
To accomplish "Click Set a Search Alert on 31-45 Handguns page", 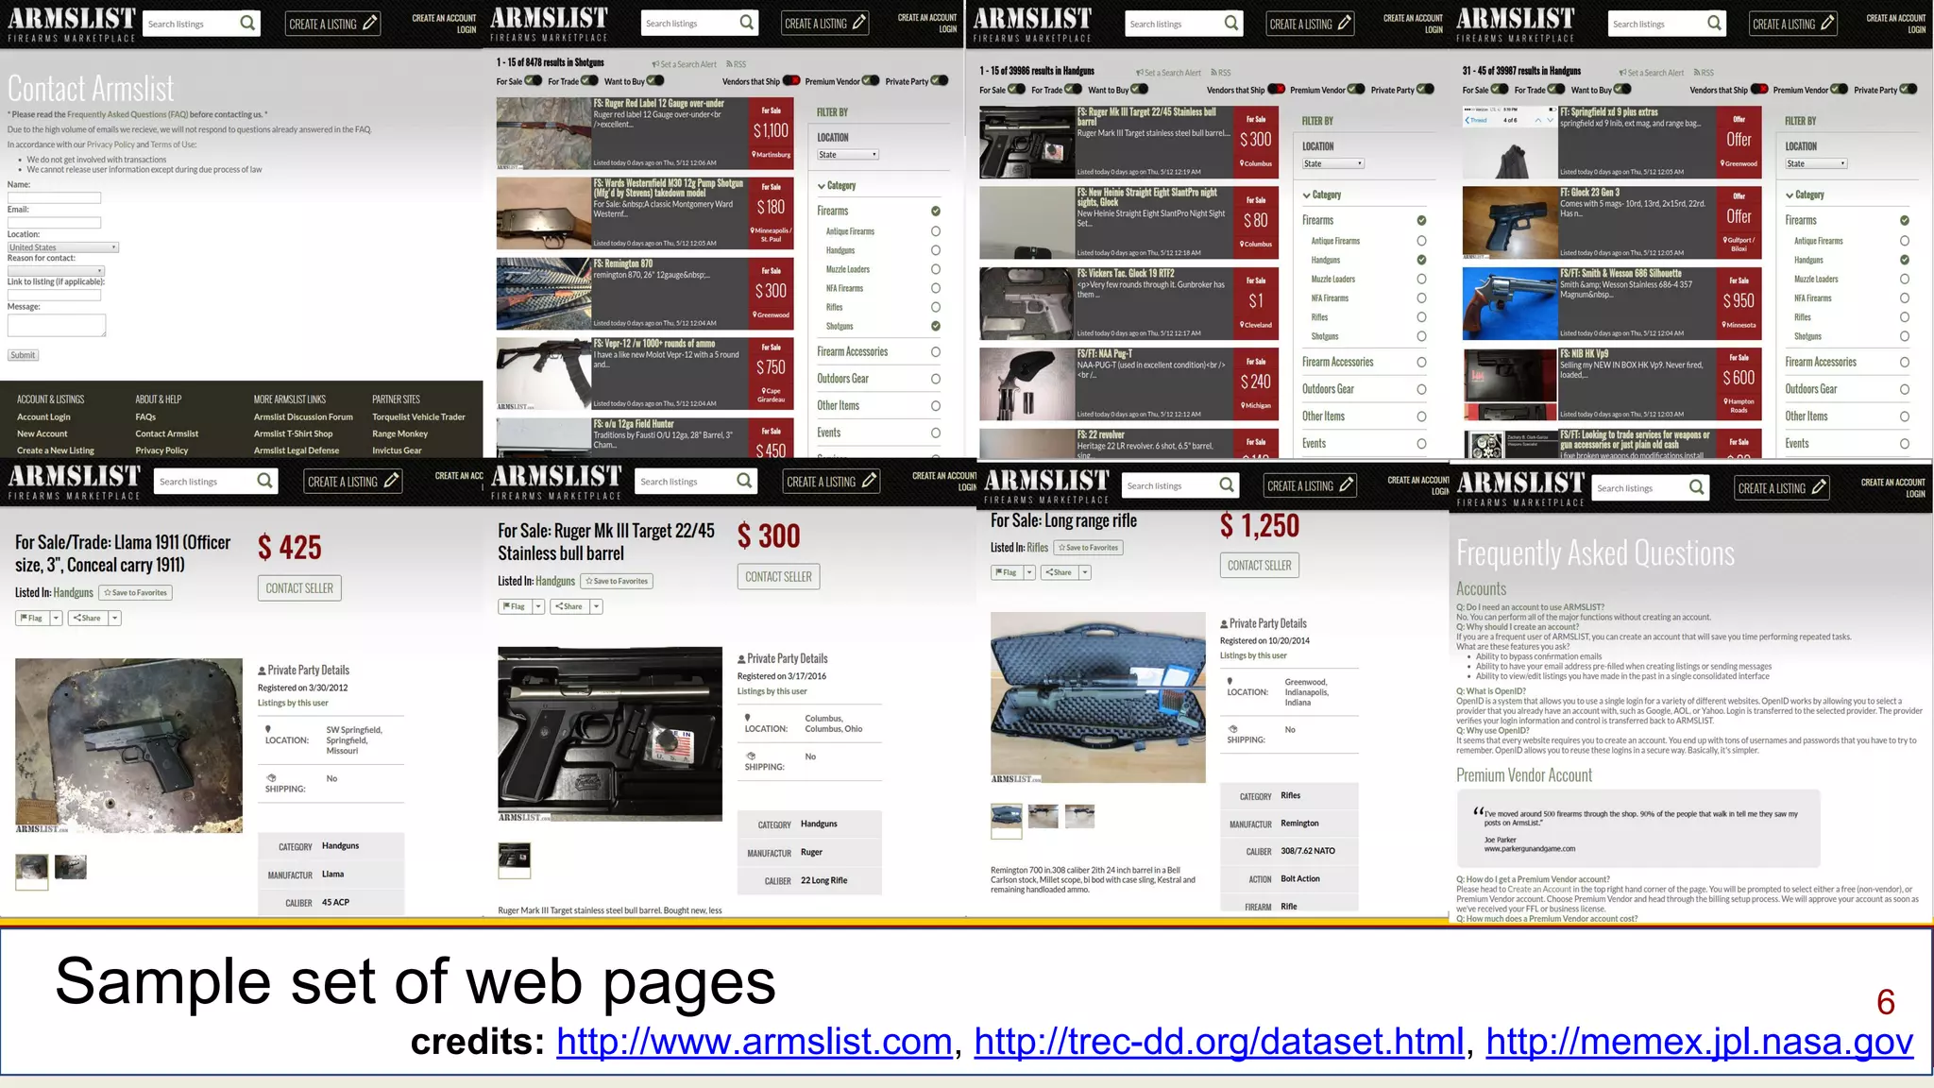I will 1651,73.
